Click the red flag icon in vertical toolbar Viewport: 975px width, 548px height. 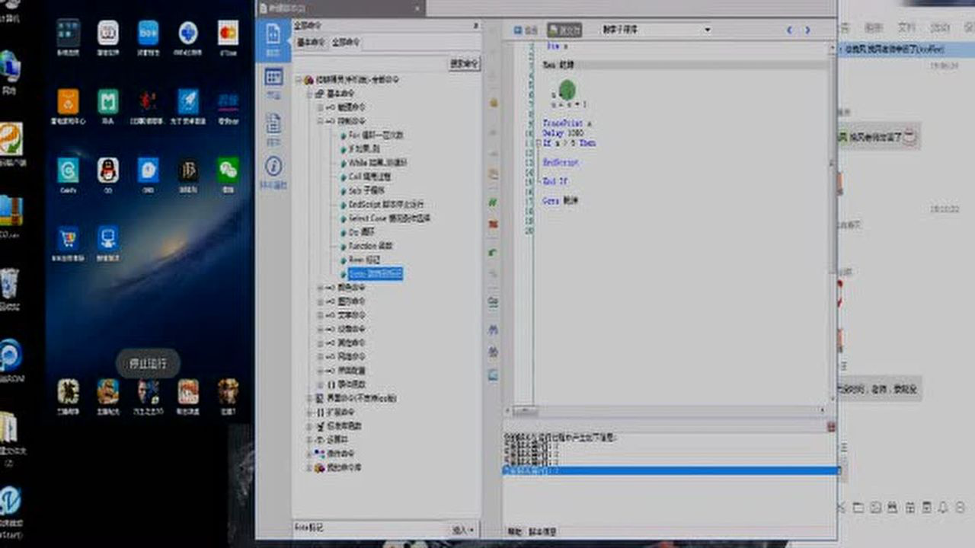tap(493, 225)
